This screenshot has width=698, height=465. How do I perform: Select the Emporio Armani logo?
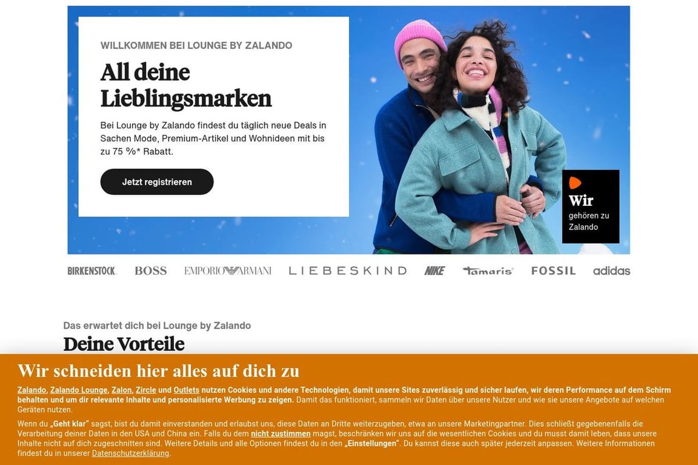click(x=228, y=271)
